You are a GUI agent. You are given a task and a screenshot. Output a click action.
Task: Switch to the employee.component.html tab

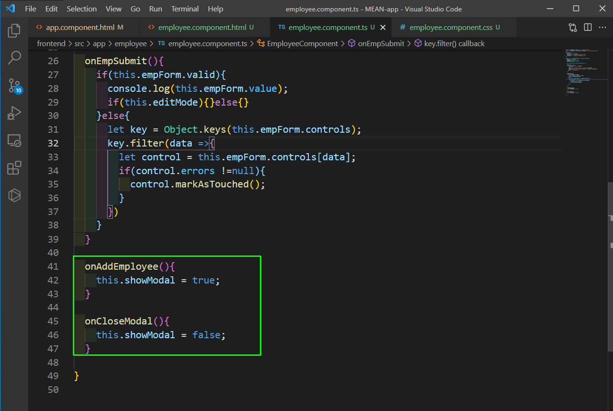click(x=205, y=28)
